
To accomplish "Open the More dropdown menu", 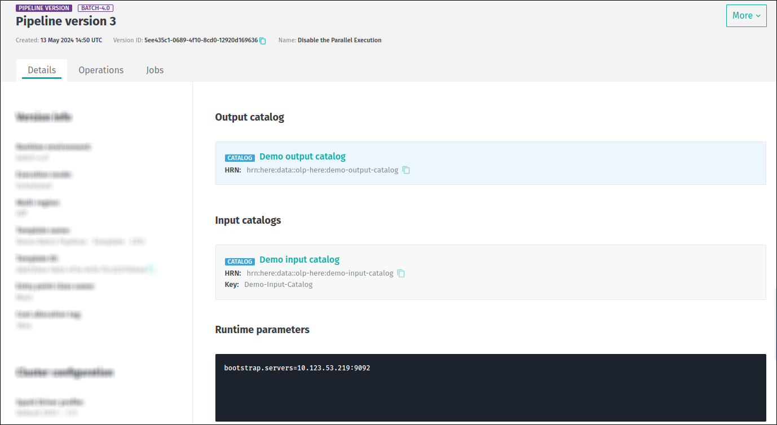I will click(x=745, y=16).
